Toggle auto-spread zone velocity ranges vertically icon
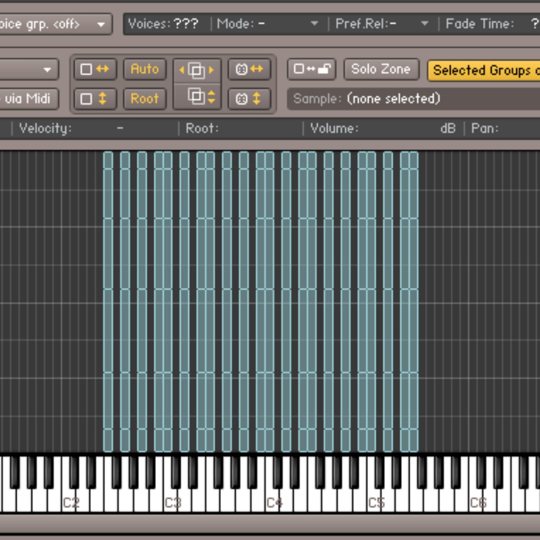This screenshot has width=540, height=540. coord(95,99)
